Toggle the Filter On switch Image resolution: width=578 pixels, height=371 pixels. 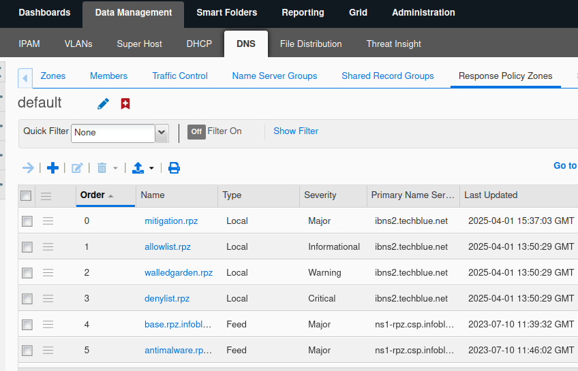tap(196, 131)
